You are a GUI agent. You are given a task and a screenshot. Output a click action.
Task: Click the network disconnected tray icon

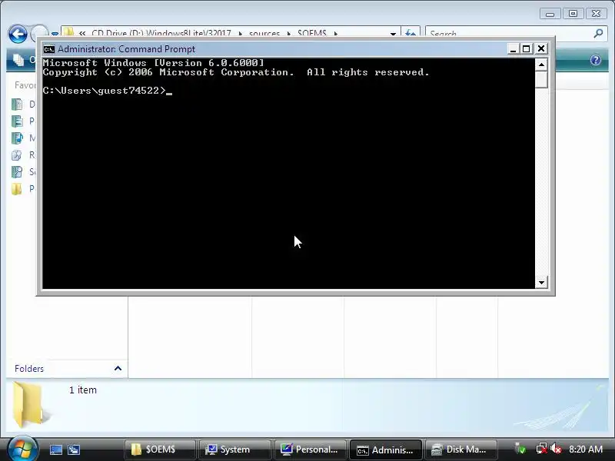[x=541, y=449]
